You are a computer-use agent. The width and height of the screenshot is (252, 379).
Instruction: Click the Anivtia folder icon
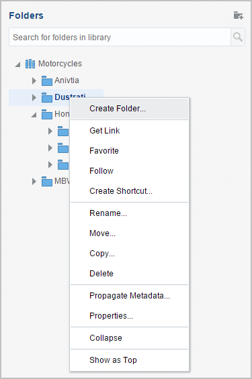(x=47, y=80)
